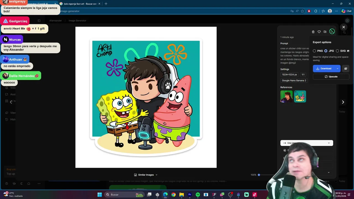Image resolution: width=354 pixels, height=199 pixels.
Task: Open Google Chrome from taskbar
Action: click(173, 195)
